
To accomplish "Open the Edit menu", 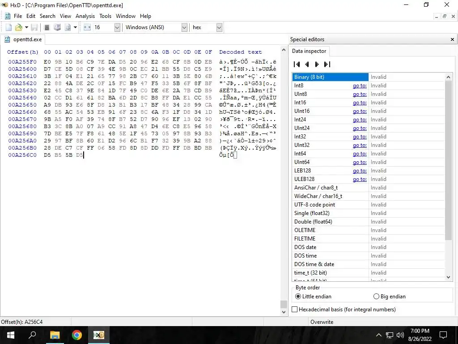I will (31, 16).
